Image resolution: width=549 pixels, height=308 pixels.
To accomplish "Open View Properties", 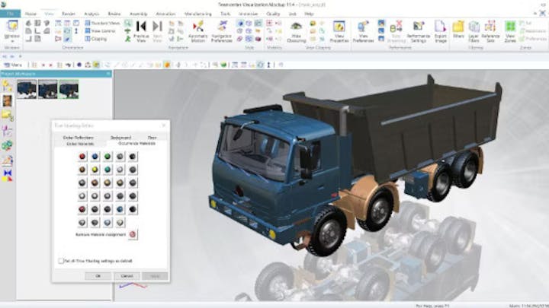I will pyautogui.click(x=339, y=30).
